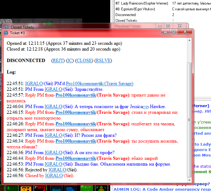The height and width of the screenshot is (191, 211).
Task: Mark ticket as IC issue
Action: 70,61
